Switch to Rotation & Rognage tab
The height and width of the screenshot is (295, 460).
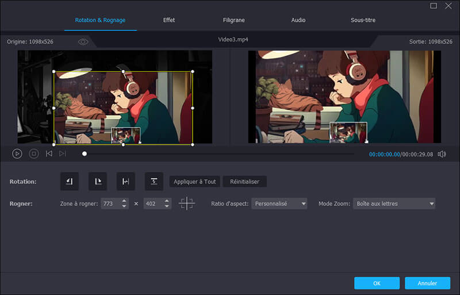coord(100,20)
